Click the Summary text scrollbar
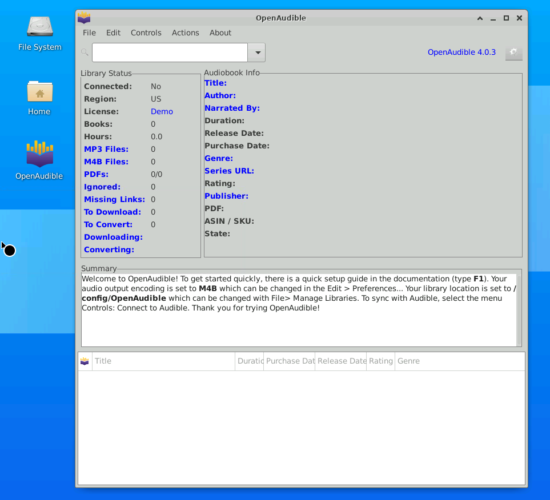 pyautogui.click(x=519, y=310)
